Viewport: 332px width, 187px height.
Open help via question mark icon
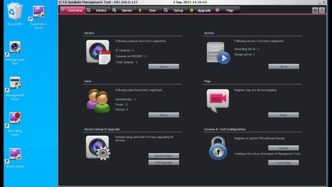click(322, 10)
